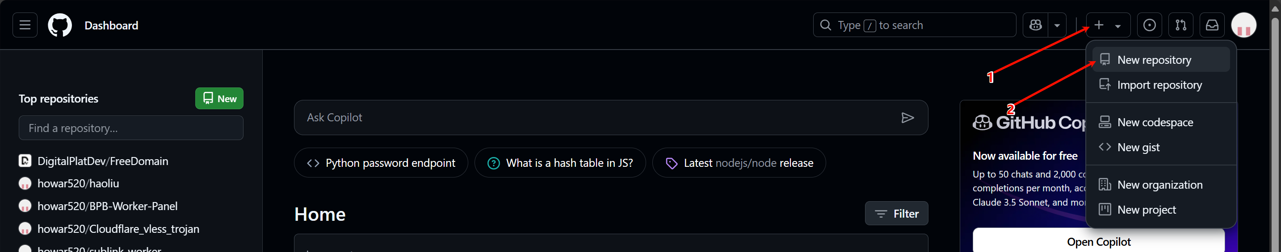Open the Copilot chat icon

(x=1036, y=25)
